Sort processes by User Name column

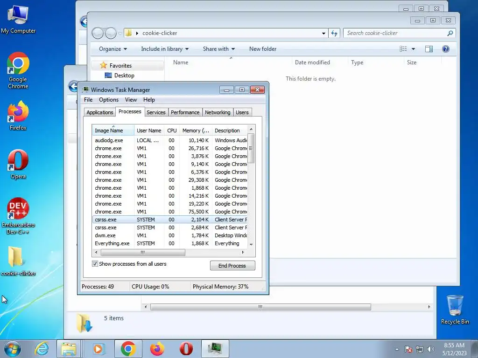click(x=149, y=131)
